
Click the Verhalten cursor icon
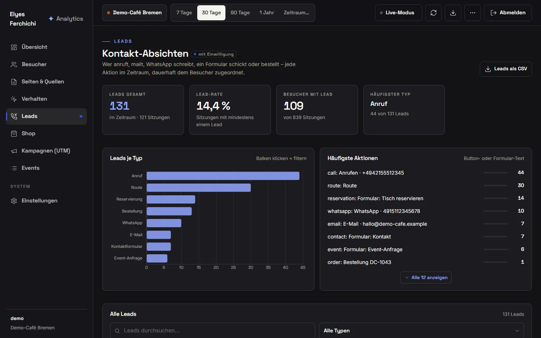coord(14,99)
